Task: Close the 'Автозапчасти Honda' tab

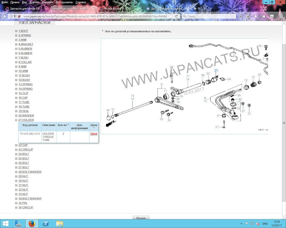Action: coord(93,9)
